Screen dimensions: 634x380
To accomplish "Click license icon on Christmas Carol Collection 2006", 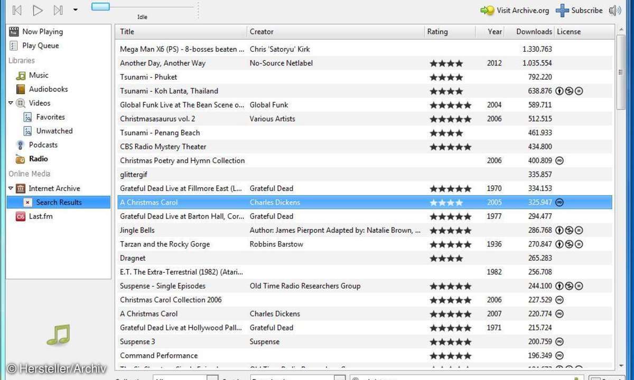I will click(x=560, y=300).
